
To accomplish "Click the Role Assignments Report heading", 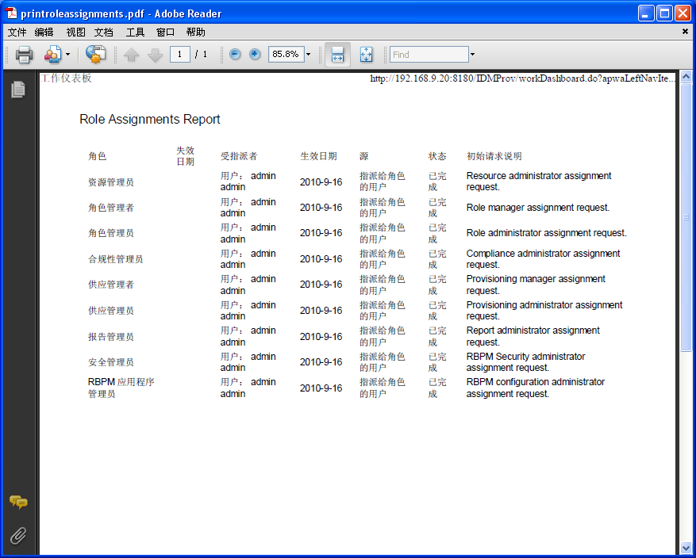I will pyautogui.click(x=149, y=119).
